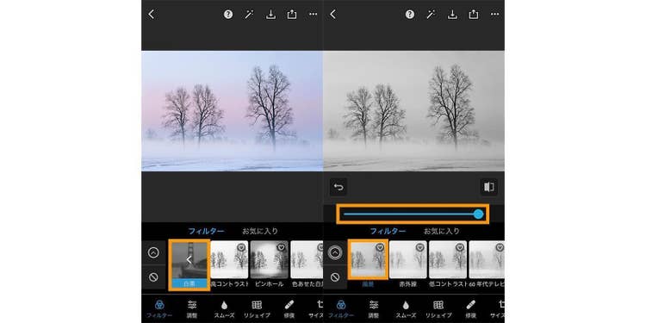Tap magic wand auto-enhance on left screen
The height and width of the screenshot is (323, 646).
tap(249, 15)
